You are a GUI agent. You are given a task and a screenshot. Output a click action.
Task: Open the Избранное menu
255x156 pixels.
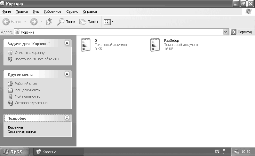[52, 11]
